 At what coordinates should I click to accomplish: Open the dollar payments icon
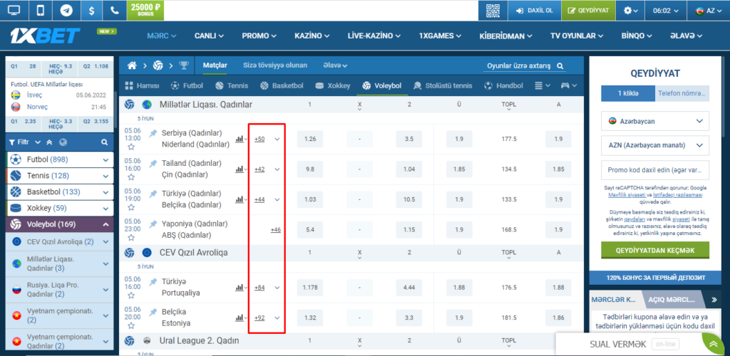91,10
